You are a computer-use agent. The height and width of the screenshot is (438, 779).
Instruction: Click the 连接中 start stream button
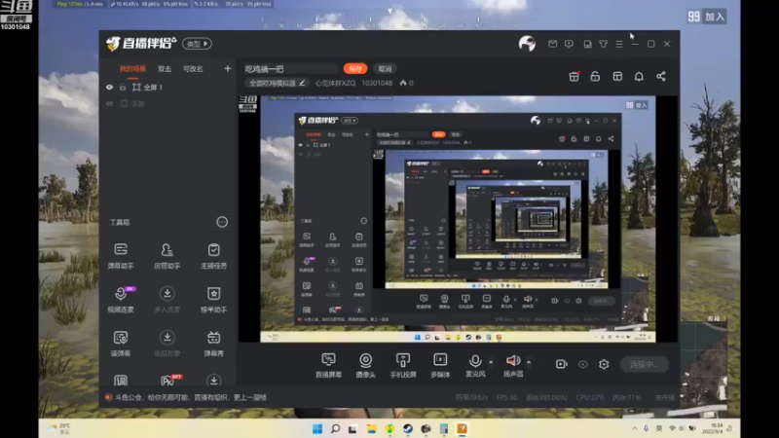pos(645,364)
